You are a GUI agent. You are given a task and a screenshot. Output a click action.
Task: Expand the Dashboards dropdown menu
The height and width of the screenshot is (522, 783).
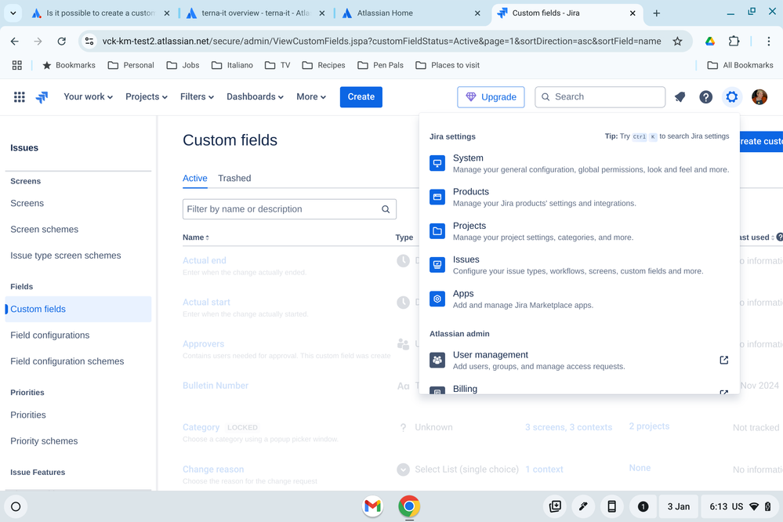pos(255,97)
